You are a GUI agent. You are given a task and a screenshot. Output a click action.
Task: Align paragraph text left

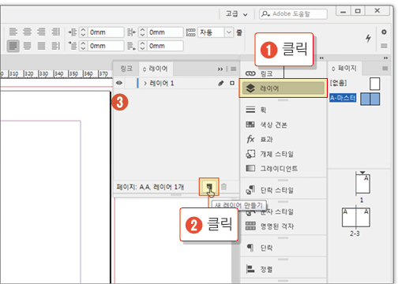point(13,32)
